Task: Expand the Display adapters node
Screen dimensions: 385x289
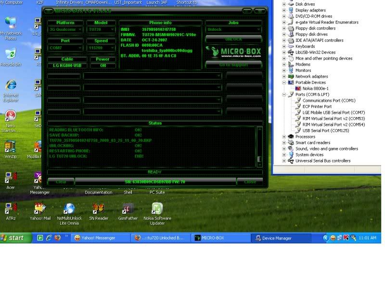Action: [284, 10]
